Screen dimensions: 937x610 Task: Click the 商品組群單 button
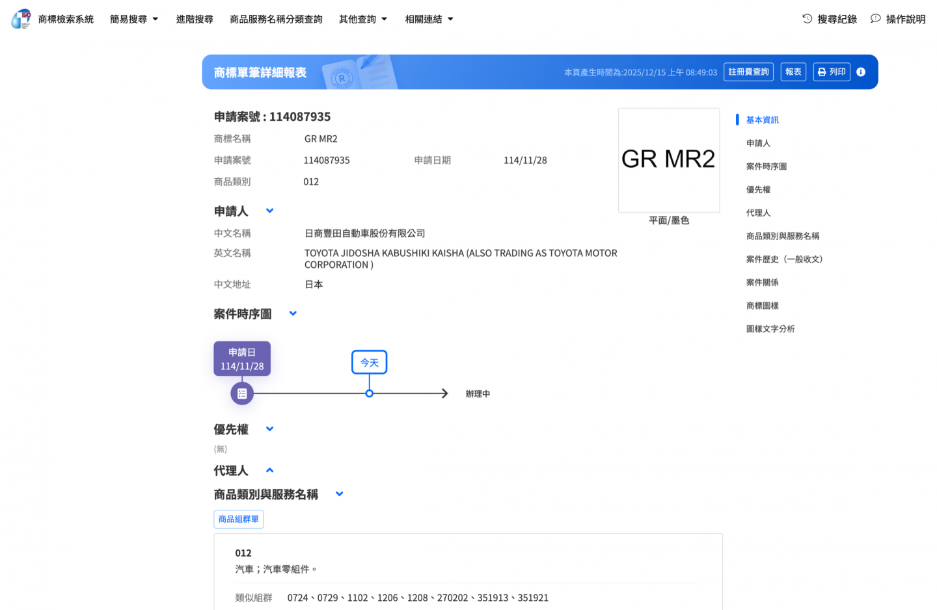point(238,519)
